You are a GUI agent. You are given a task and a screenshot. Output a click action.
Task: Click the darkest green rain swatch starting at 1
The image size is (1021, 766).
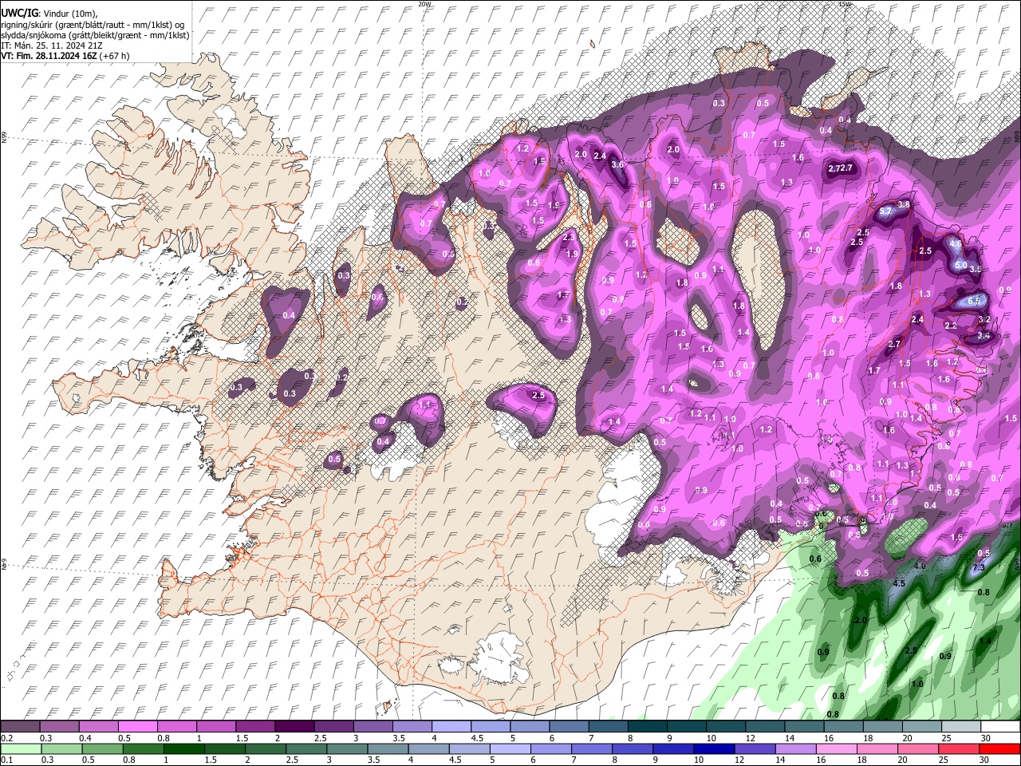click(x=183, y=748)
